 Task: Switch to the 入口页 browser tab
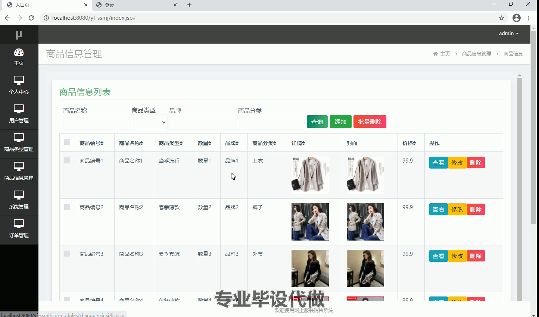47,5
